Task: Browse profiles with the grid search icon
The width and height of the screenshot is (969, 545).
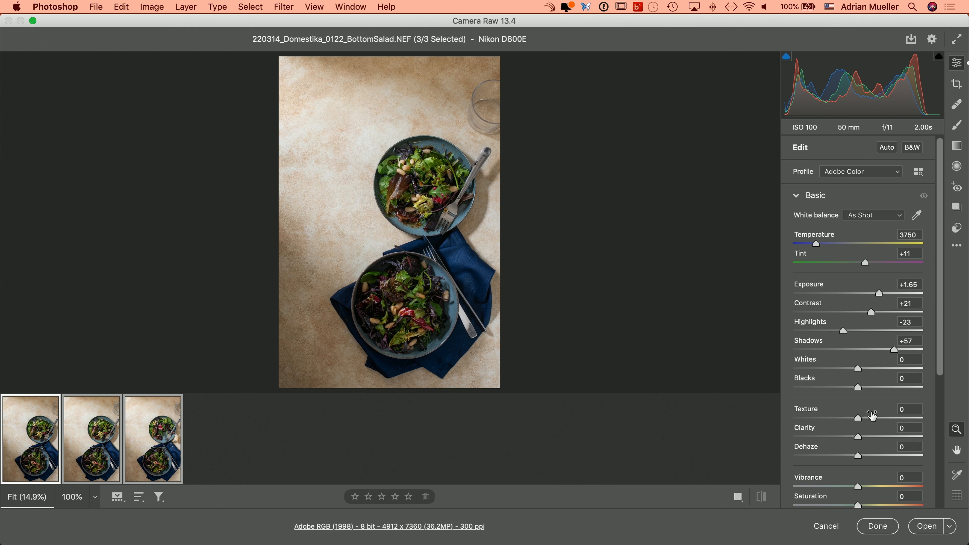Action: click(918, 172)
